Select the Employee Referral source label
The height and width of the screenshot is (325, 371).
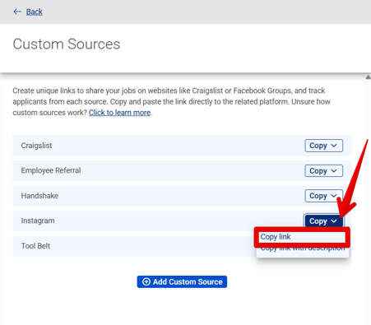coord(51,170)
